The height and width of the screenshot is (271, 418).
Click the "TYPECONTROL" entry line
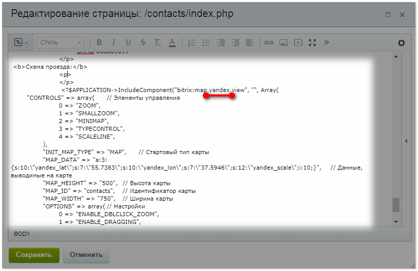tap(91, 129)
